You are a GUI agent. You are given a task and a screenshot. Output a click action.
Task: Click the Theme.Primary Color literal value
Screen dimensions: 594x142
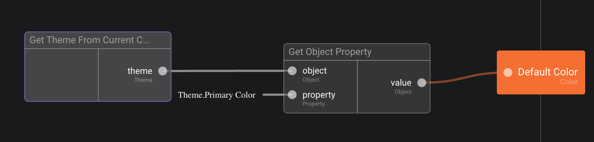217,95
